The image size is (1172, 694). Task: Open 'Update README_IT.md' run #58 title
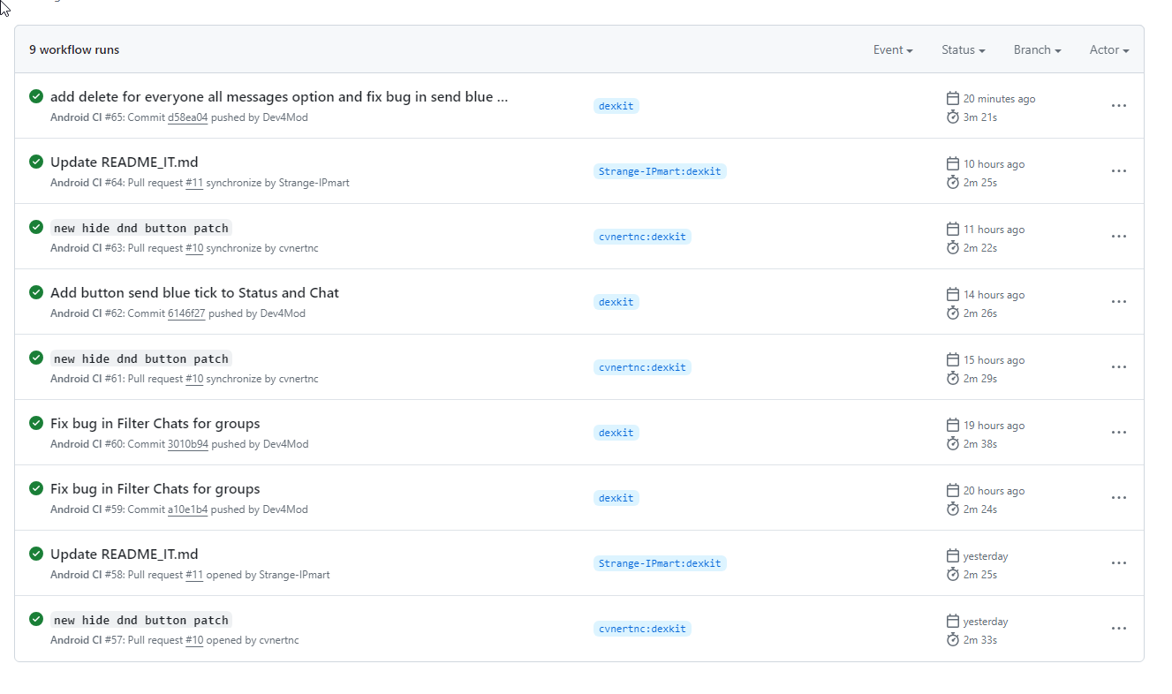(x=124, y=554)
